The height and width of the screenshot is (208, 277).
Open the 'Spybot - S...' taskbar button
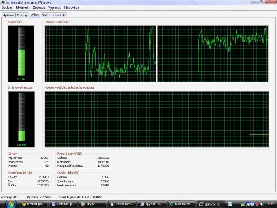(152, 204)
